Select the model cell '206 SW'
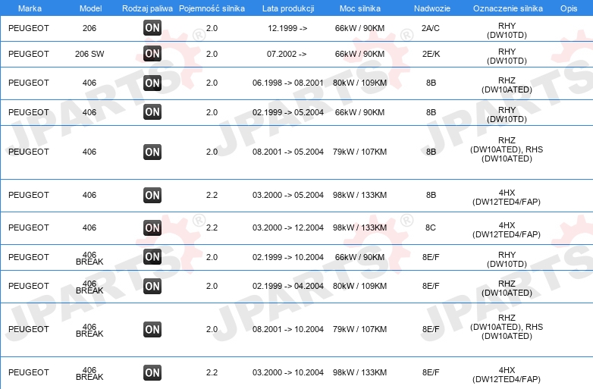The height and width of the screenshot is (389, 593). click(89, 54)
